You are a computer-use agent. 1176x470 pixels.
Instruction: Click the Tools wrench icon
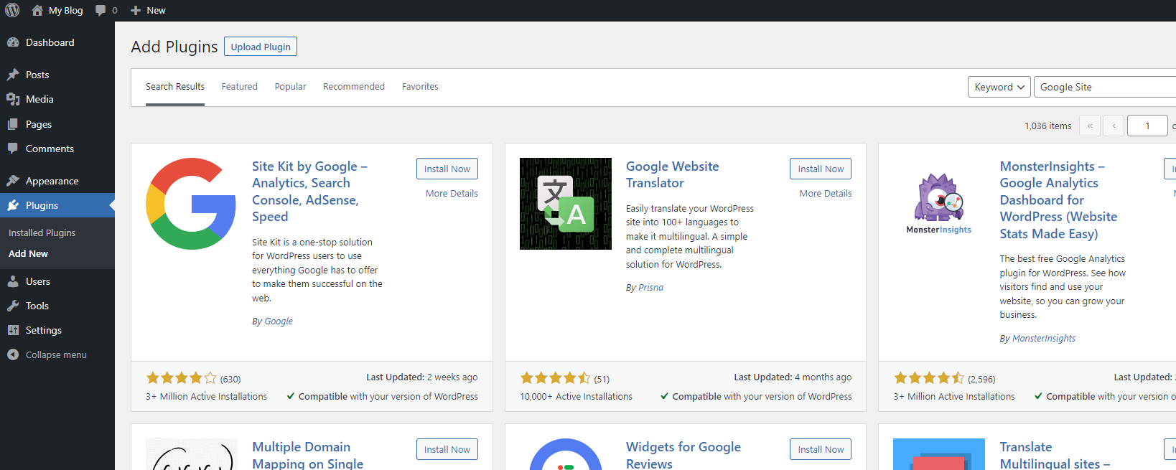(13, 306)
